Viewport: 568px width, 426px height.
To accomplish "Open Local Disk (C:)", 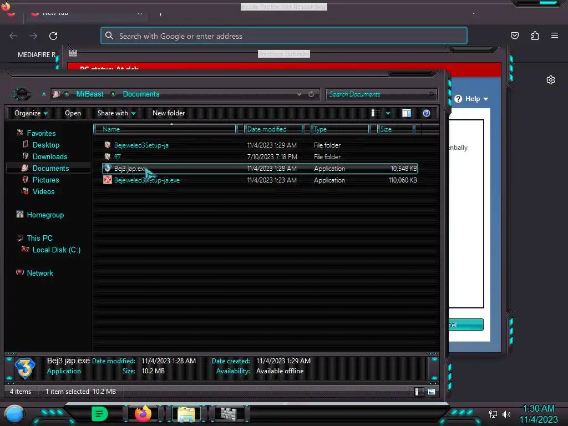I will pyautogui.click(x=57, y=250).
